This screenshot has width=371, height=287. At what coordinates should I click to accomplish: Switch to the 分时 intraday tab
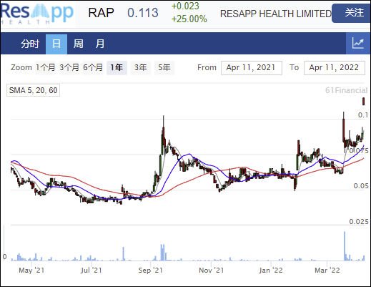coord(29,44)
